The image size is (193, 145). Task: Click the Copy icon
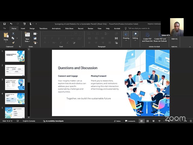click(x=13, y=38)
